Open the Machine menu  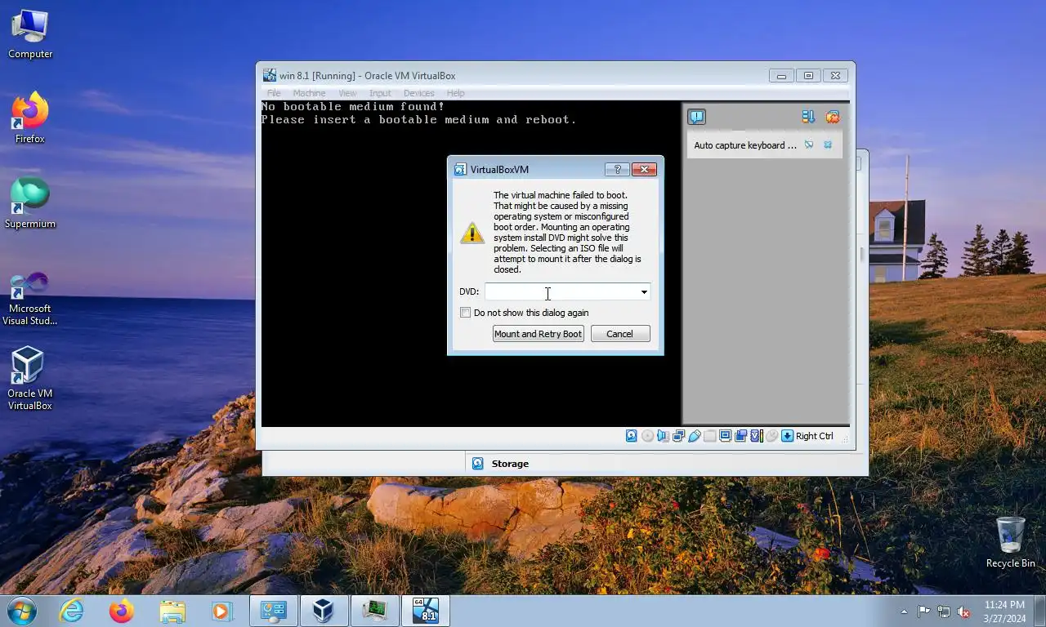309,93
